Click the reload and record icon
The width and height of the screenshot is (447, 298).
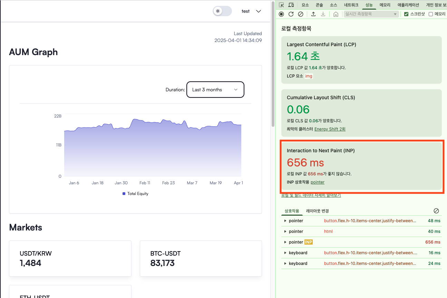click(x=291, y=14)
